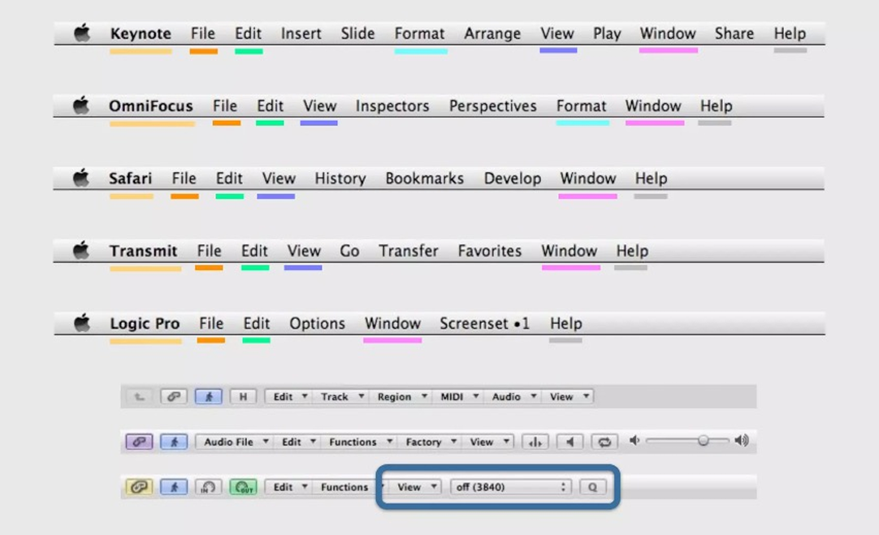The width and height of the screenshot is (879, 535).
Task: Open the Logic Pro application menu
Action: click(145, 323)
